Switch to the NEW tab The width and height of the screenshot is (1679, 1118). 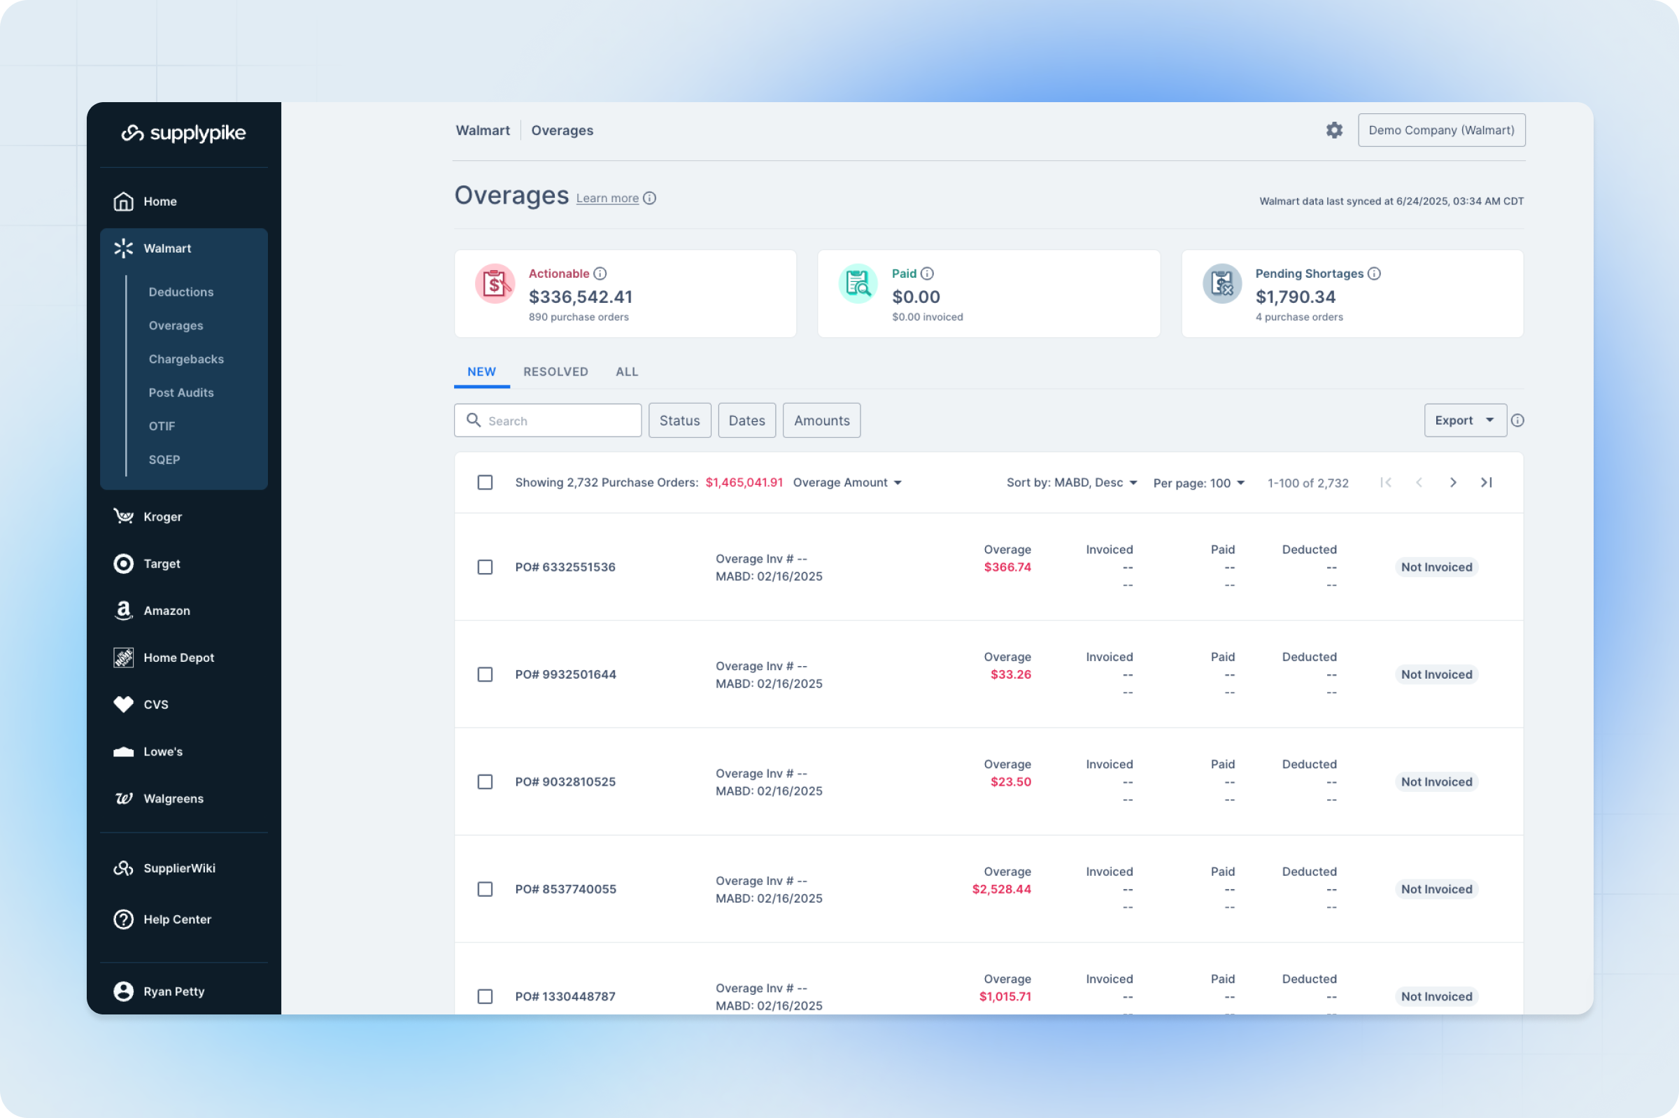coord(481,372)
